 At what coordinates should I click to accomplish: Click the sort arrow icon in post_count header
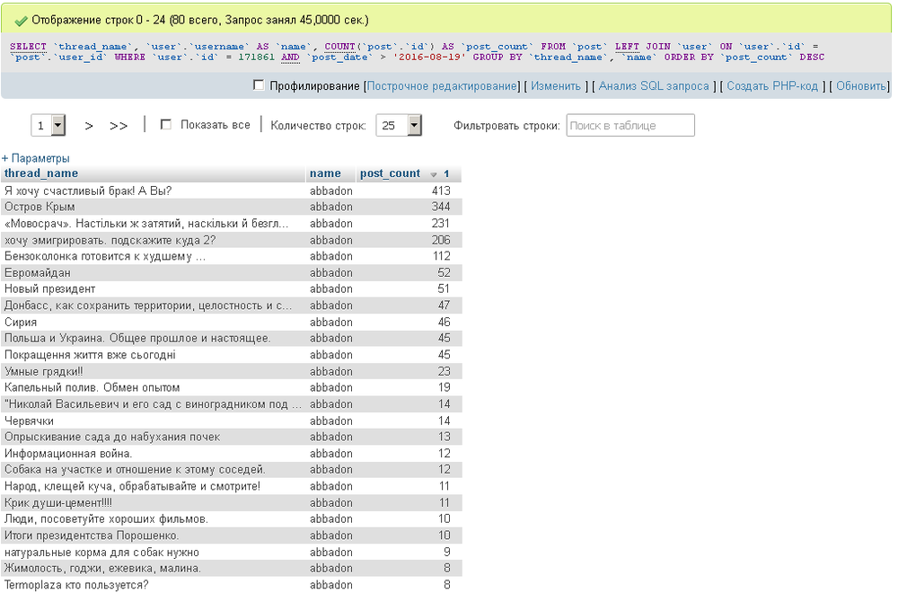(x=434, y=174)
